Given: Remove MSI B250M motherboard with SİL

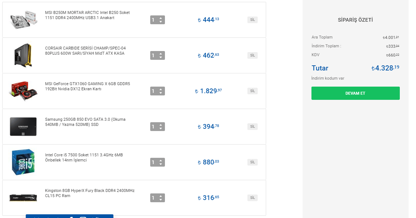Looking at the screenshot, I should pyautogui.click(x=252, y=20).
